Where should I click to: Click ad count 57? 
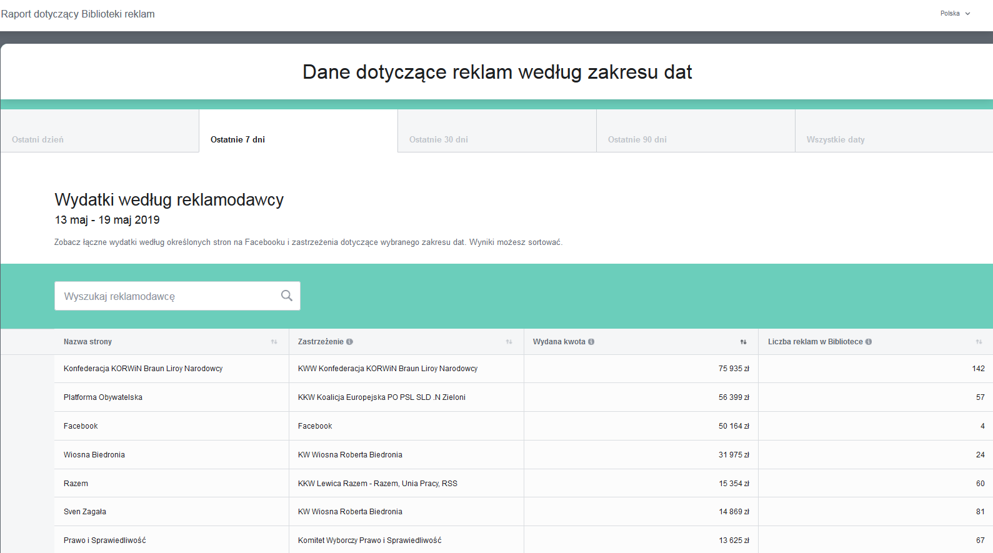point(981,397)
